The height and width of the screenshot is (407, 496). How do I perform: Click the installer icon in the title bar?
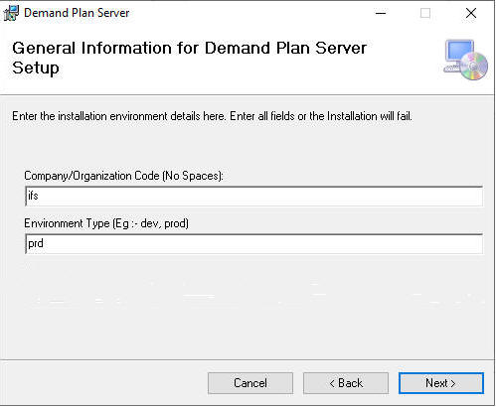coord(11,13)
